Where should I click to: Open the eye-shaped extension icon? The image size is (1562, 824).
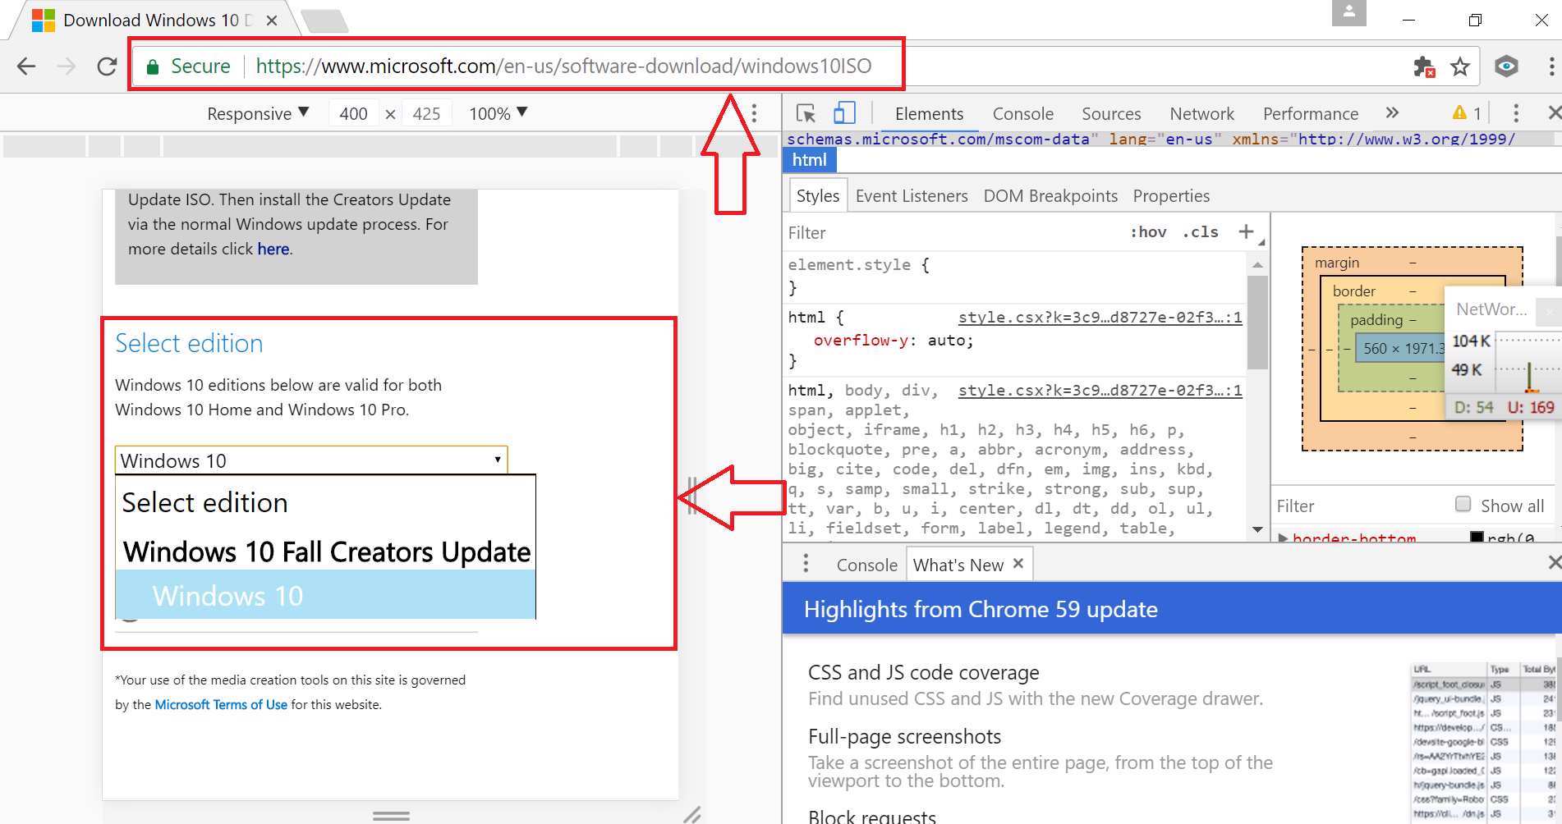click(x=1506, y=66)
